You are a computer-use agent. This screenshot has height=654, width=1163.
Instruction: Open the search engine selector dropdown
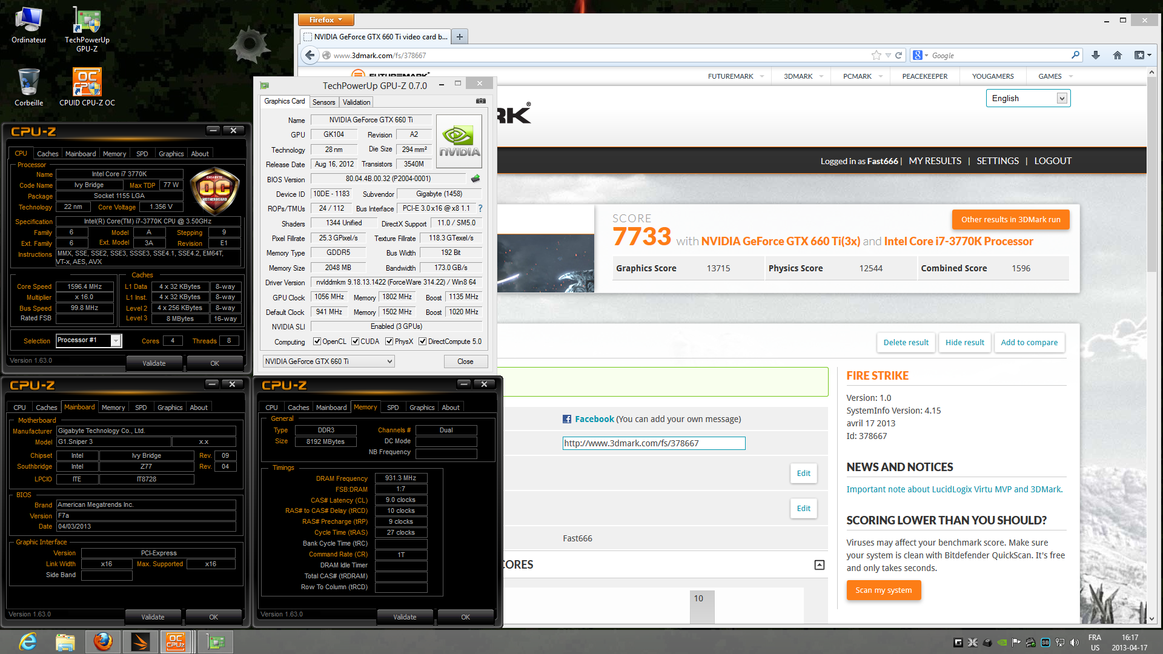tap(920, 55)
